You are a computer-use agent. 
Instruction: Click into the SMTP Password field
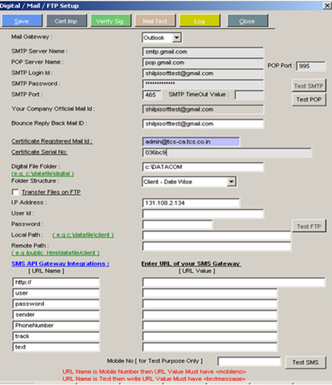click(203, 84)
